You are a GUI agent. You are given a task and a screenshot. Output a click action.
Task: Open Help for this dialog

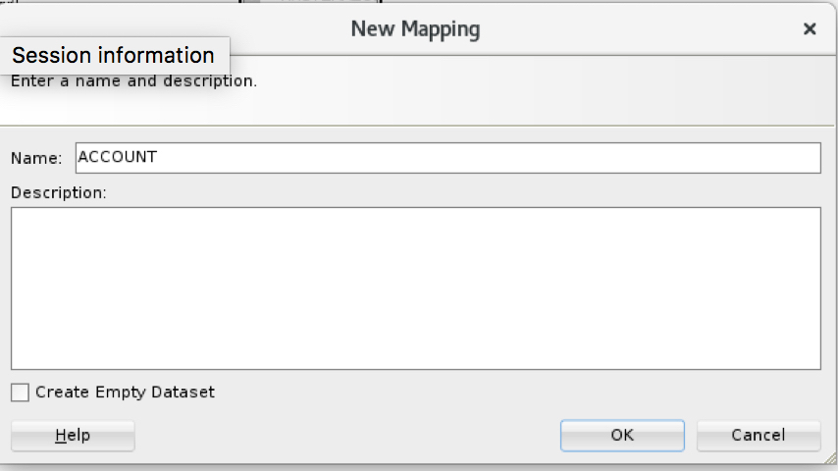pos(73,435)
